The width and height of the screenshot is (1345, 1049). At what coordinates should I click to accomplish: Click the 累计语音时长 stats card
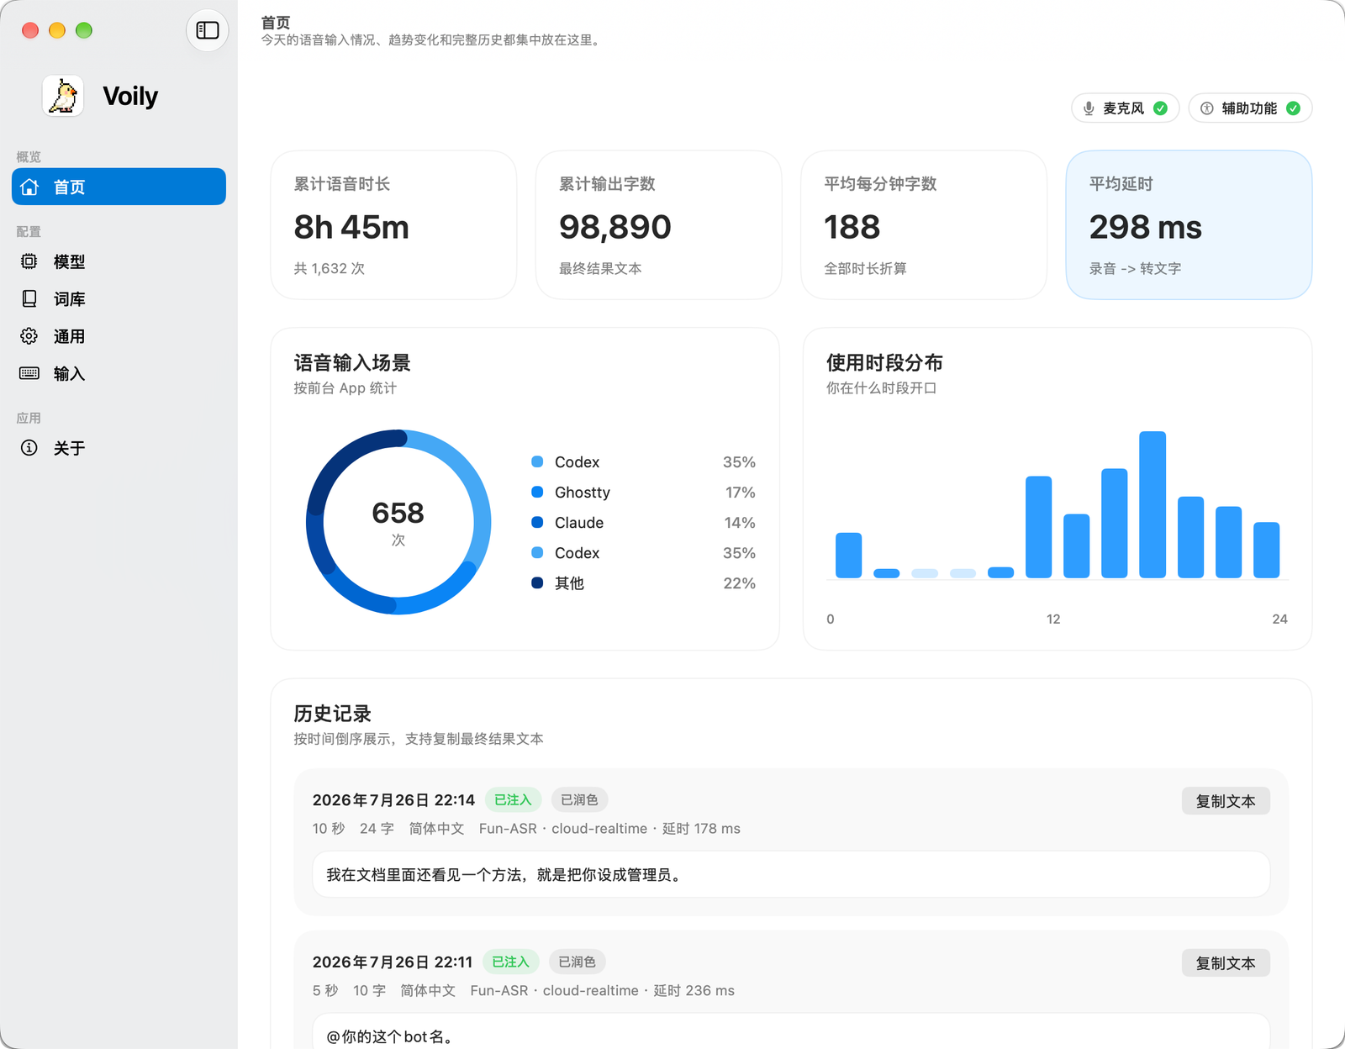click(393, 225)
